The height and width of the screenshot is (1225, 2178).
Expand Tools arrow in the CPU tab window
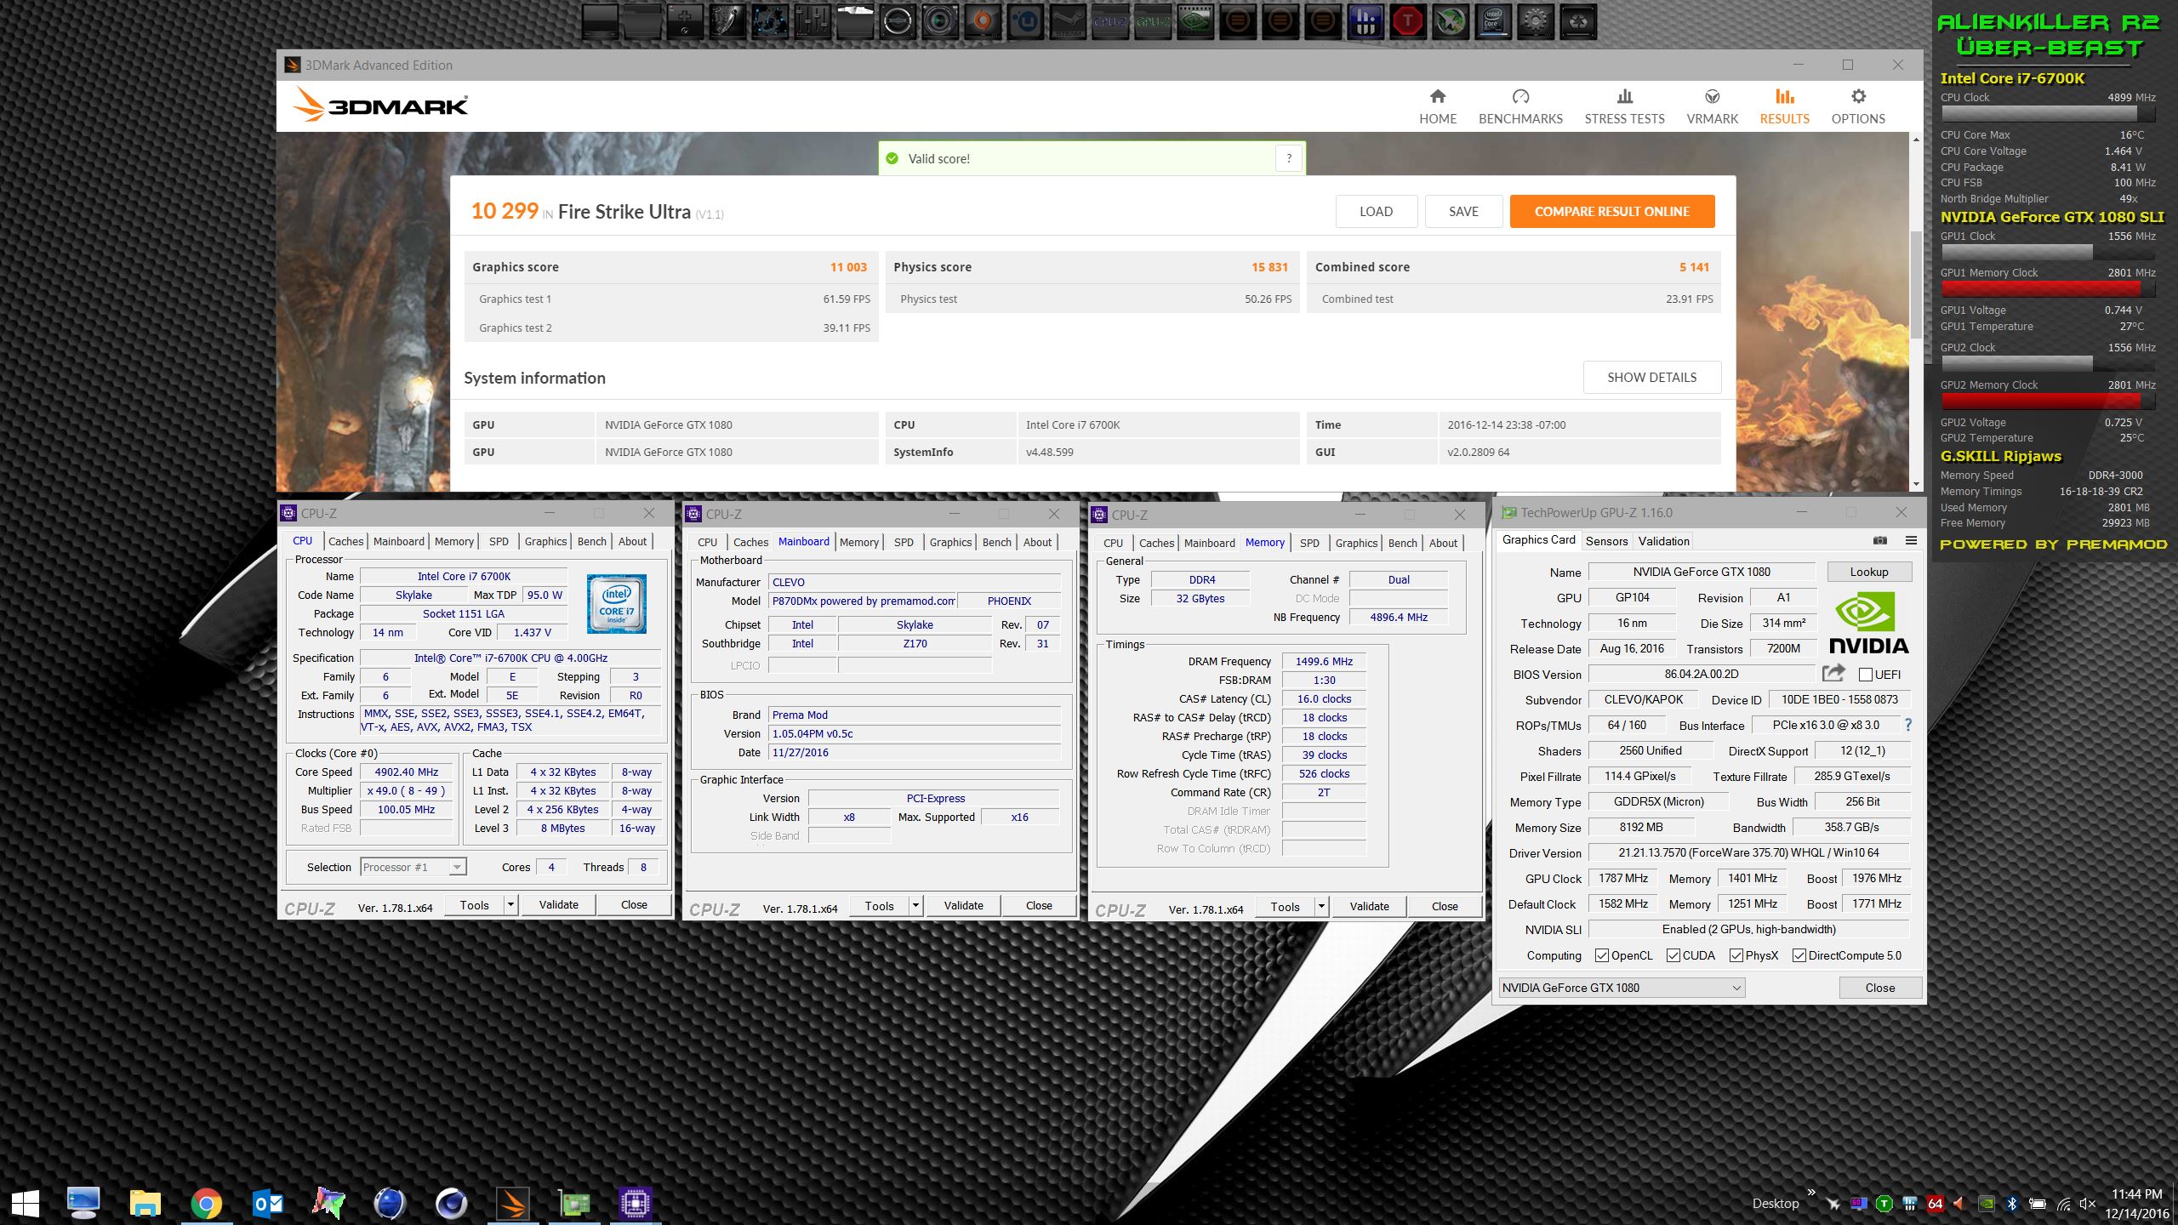pyautogui.click(x=510, y=904)
